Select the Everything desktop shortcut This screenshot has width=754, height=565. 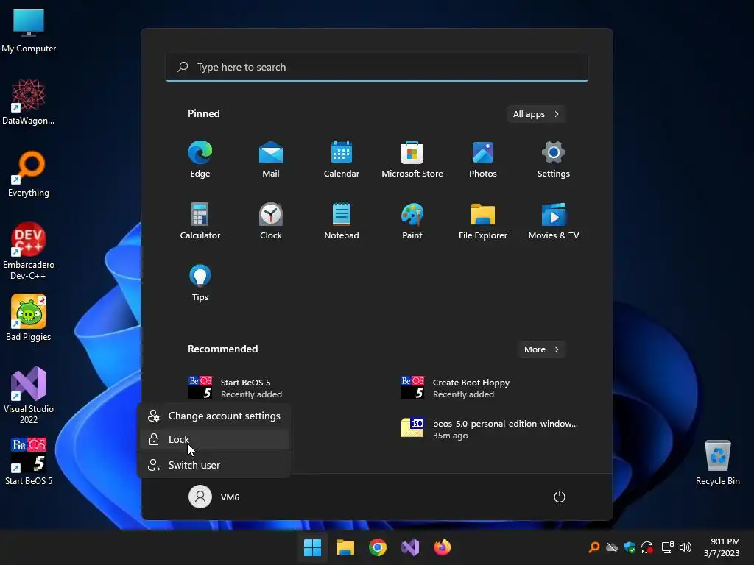click(x=29, y=174)
